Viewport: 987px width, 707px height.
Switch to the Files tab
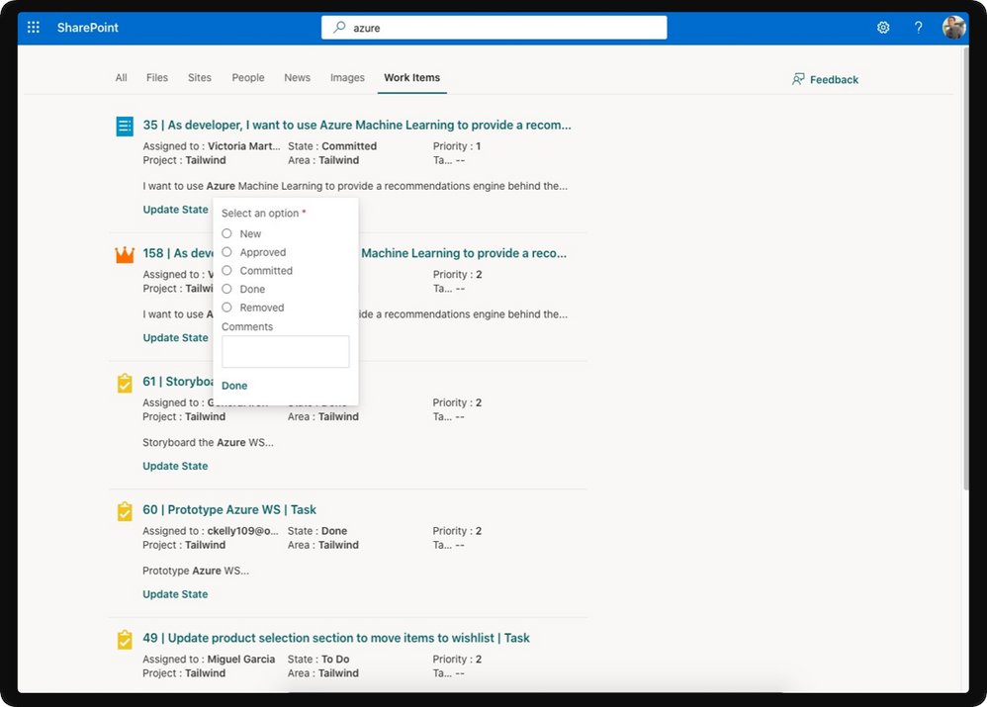tap(156, 77)
